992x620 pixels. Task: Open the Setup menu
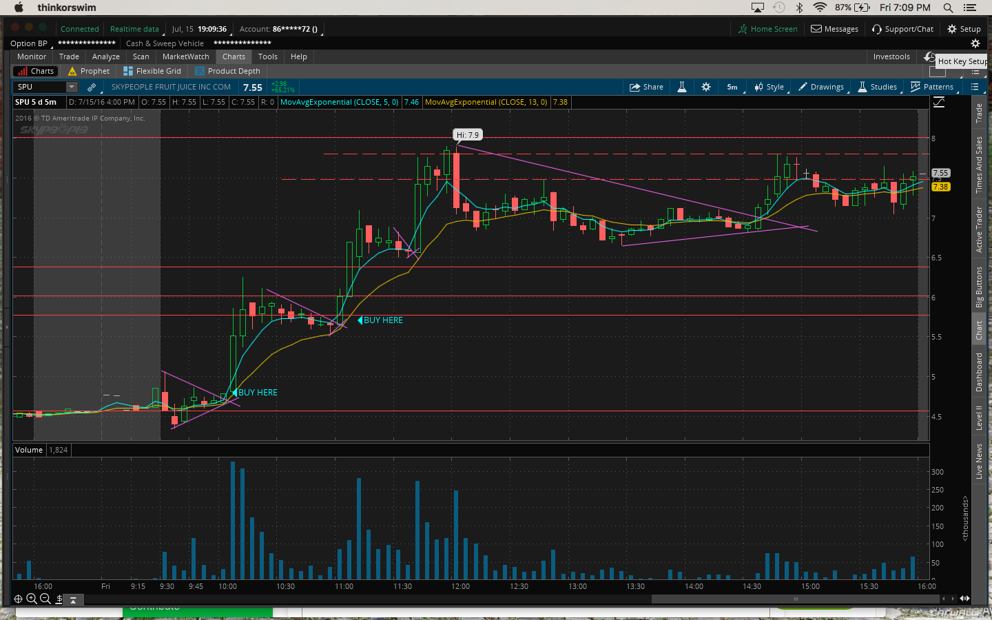pyautogui.click(x=964, y=29)
